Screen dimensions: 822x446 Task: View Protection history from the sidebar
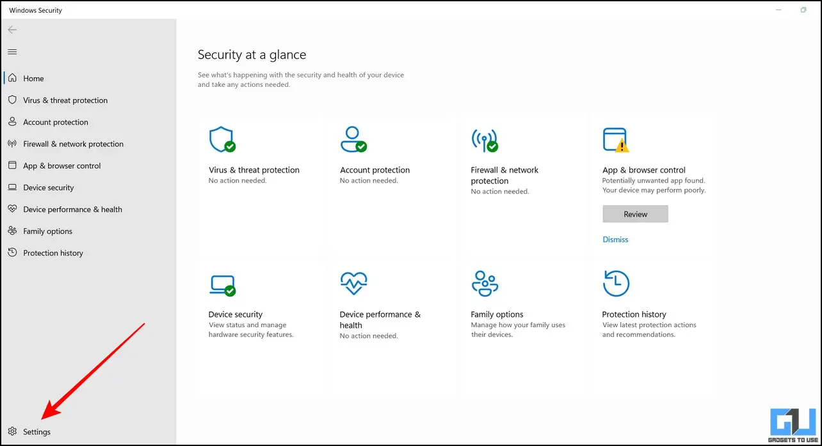pyautogui.click(x=53, y=253)
